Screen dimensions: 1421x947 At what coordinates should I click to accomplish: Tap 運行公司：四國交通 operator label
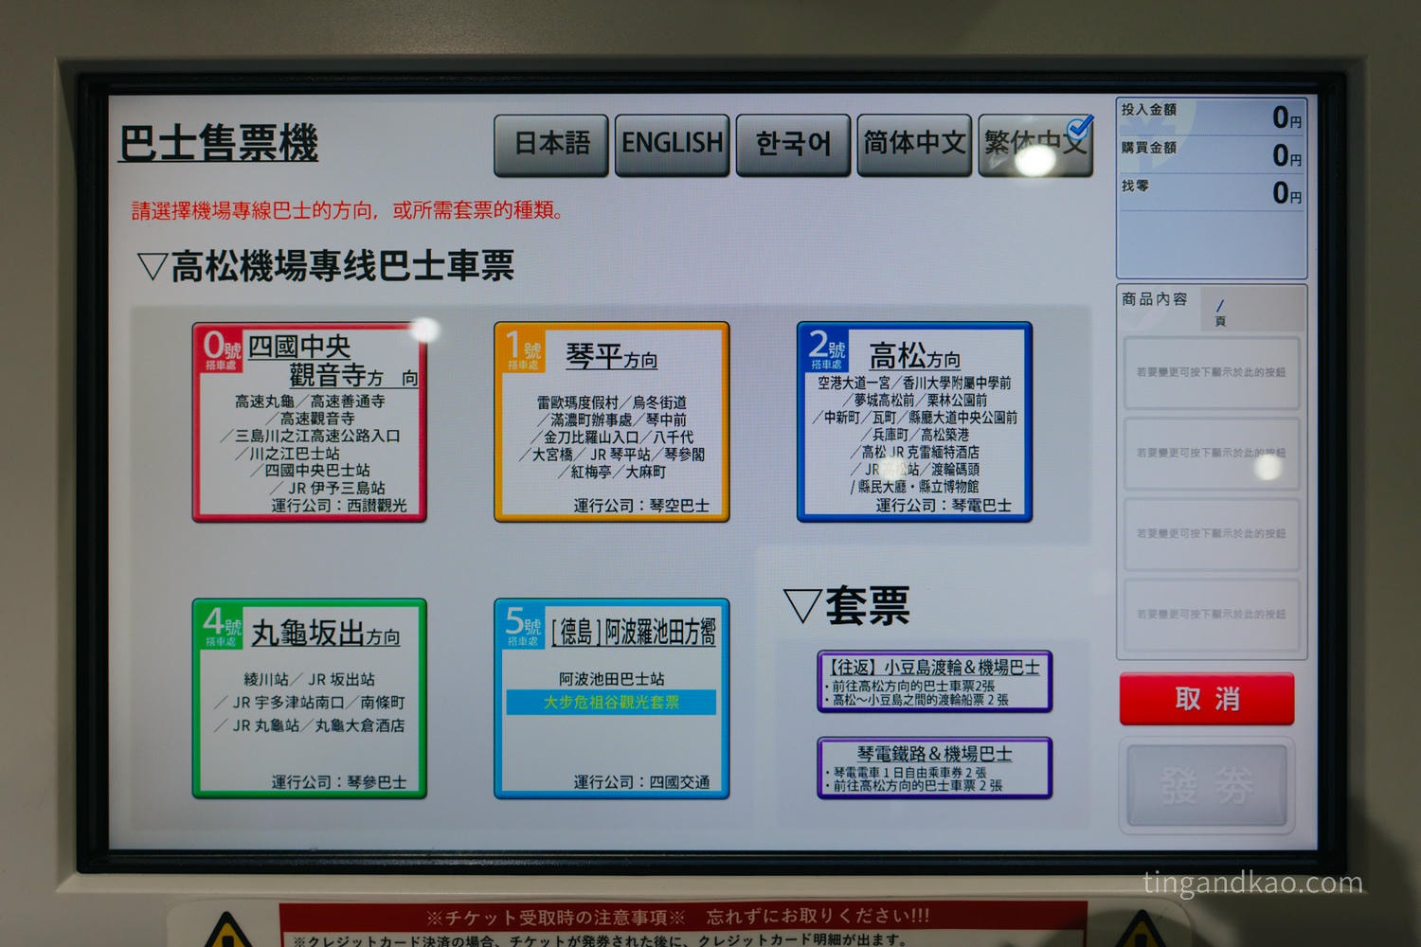[641, 782]
